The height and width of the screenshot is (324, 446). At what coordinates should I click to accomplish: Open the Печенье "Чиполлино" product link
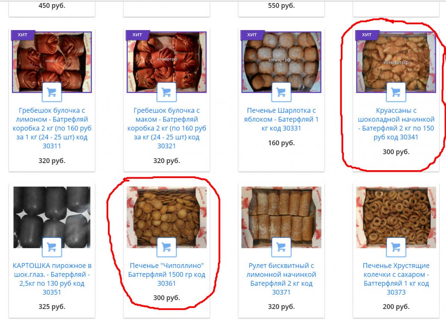(x=167, y=275)
